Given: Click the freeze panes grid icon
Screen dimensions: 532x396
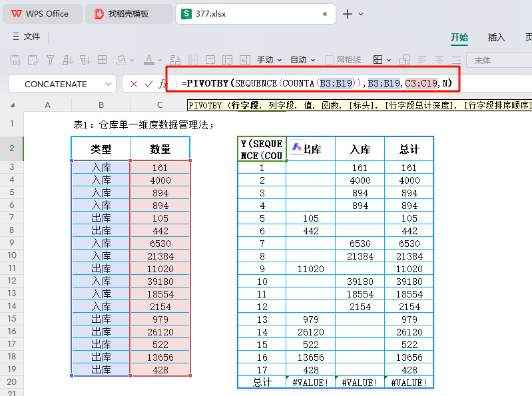Looking at the screenshot, I should [227, 60].
